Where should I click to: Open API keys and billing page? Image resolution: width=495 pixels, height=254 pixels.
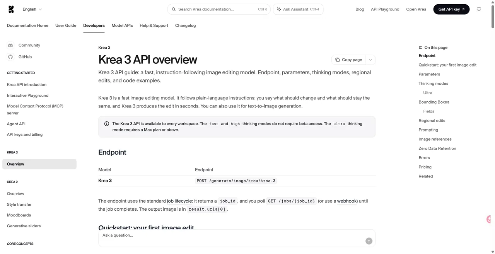click(x=25, y=135)
